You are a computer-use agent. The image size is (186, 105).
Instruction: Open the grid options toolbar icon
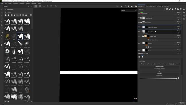click(x=40, y=6)
